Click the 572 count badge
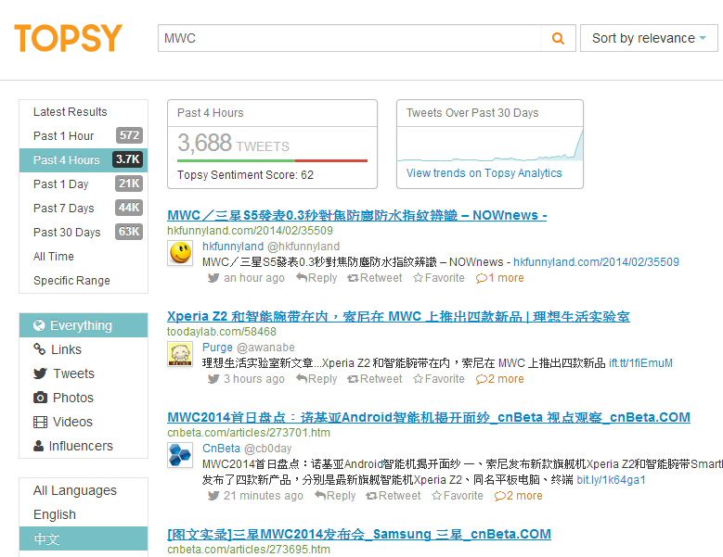 pyautogui.click(x=129, y=135)
